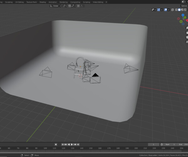This screenshot has width=188, height=157.
Task: Expand the overlays settings dropdown arrow
Action: coord(169,10)
